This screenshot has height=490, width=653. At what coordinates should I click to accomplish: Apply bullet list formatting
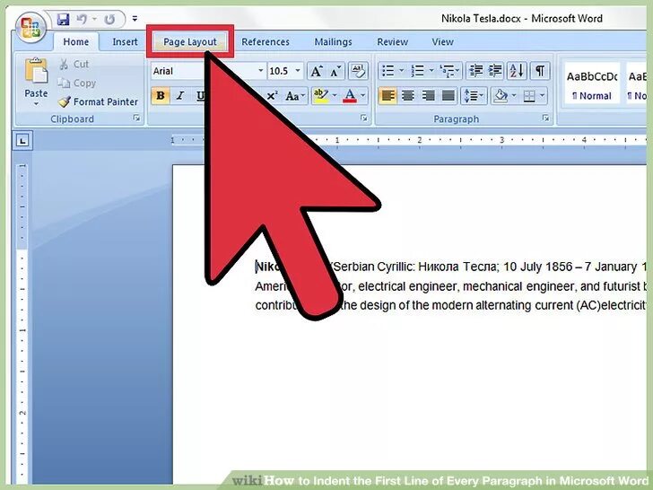(388, 71)
